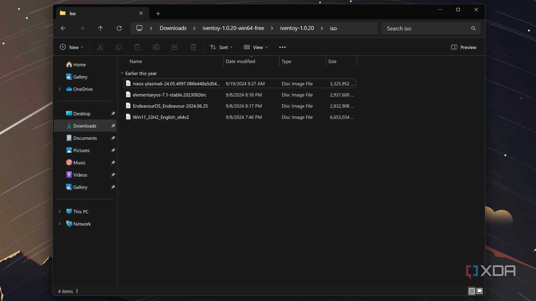Sort by the Size column header
This screenshot has height=301, width=536.
tap(341, 61)
